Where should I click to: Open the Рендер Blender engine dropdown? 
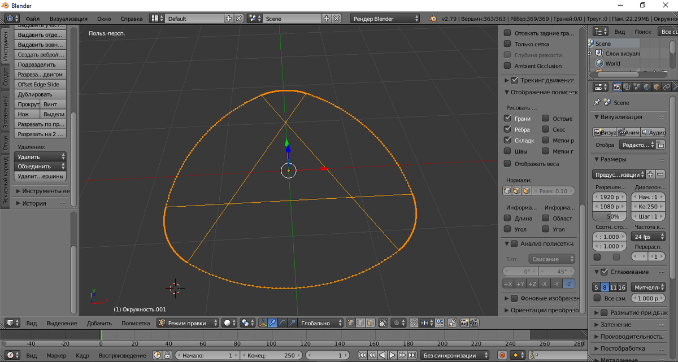[x=385, y=19]
